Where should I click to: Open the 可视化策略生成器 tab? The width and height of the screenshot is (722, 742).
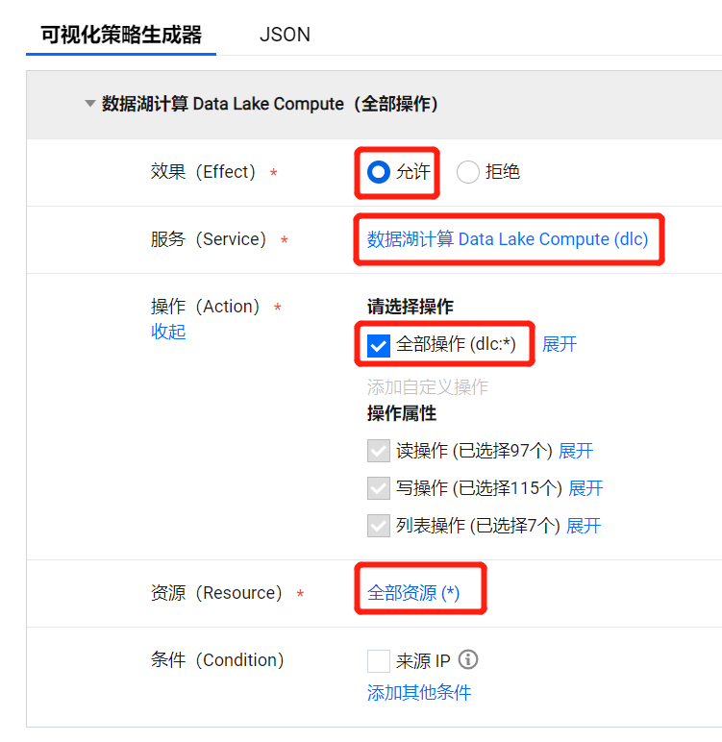coord(121,35)
